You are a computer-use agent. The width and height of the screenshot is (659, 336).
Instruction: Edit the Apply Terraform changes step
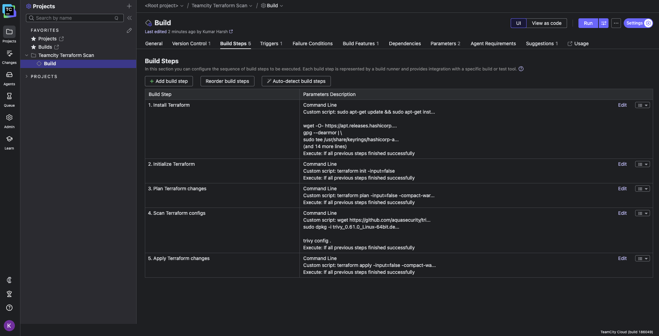[622, 258]
